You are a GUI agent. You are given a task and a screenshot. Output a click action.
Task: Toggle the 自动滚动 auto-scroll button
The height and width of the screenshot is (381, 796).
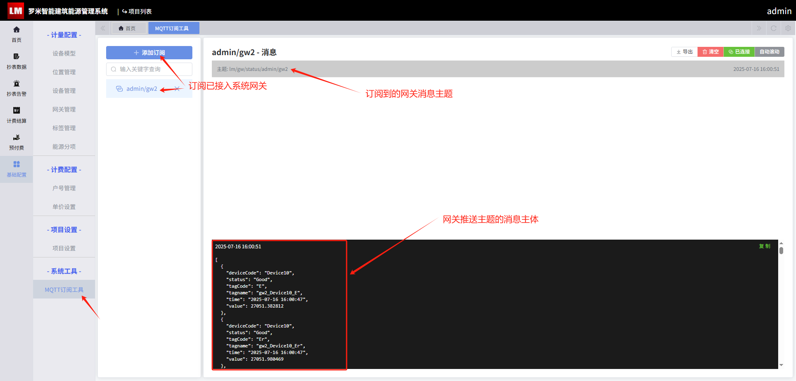pyautogui.click(x=769, y=52)
